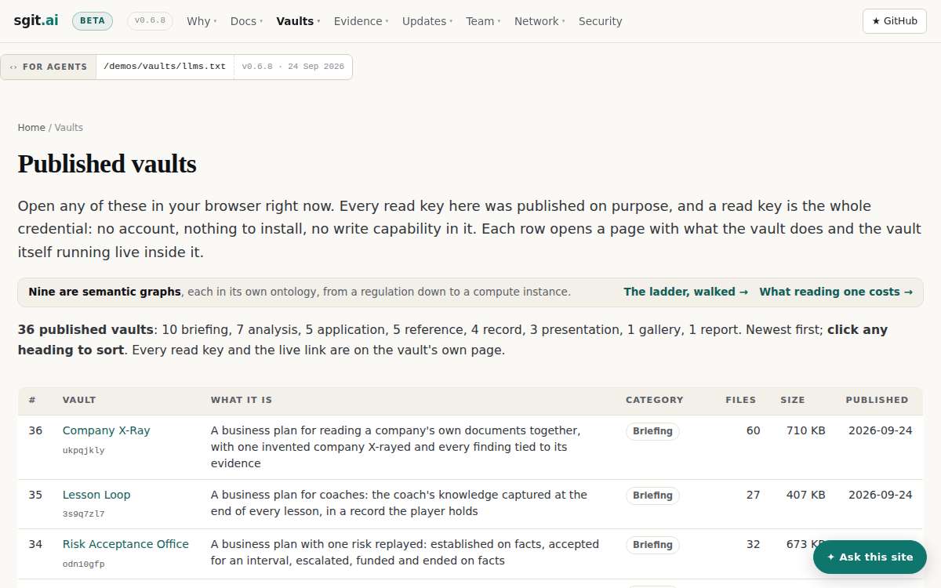The image size is (941, 588).
Task: Open the Lesson Loop vault
Action: pyautogui.click(x=96, y=495)
